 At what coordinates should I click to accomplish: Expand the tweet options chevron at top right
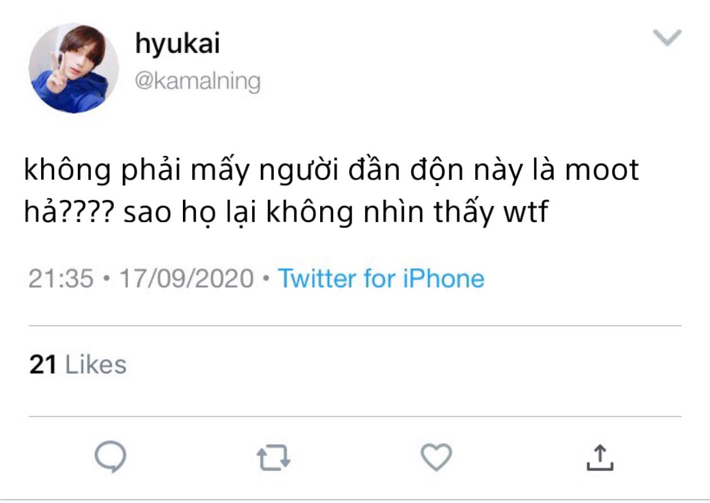click(667, 38)
